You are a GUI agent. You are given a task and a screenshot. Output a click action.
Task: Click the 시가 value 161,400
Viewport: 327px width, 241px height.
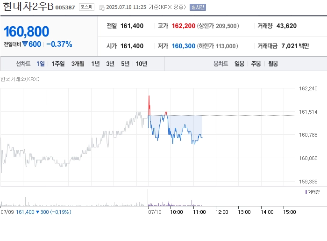pyautogui.click(x=132, y=46)
